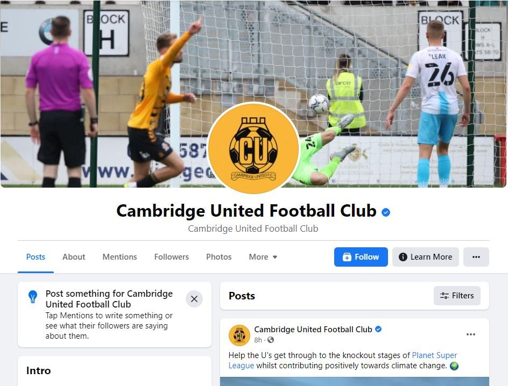Click the lightbulb tip icon
Screen dimensions: 508x386
click(33, 296)
